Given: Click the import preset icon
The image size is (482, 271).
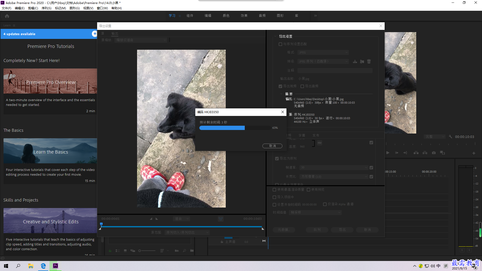Looking at the screenshot, I should pos(362,61).
